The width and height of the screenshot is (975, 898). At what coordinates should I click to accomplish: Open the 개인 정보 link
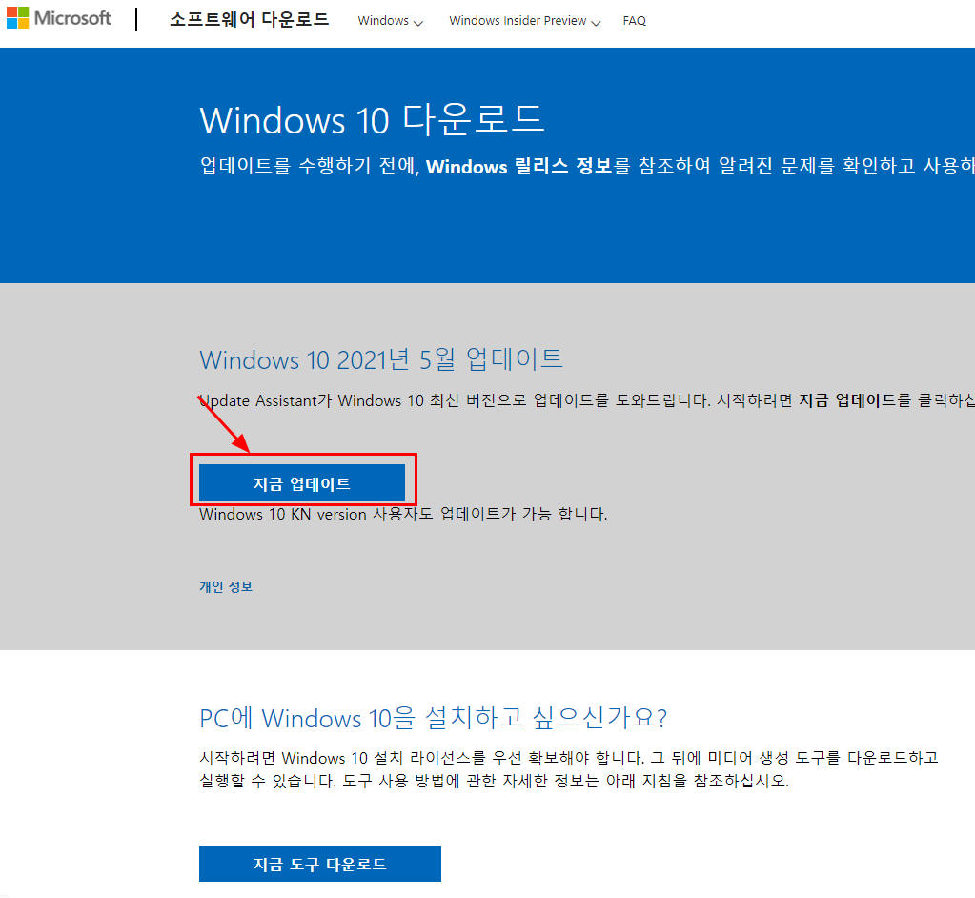coord(226,586)
